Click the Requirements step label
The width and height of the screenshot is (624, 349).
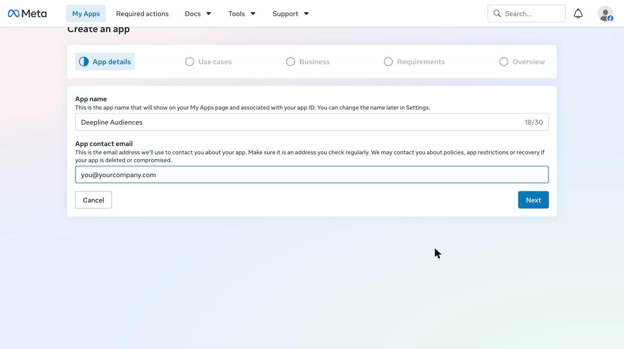coord(421,62)
